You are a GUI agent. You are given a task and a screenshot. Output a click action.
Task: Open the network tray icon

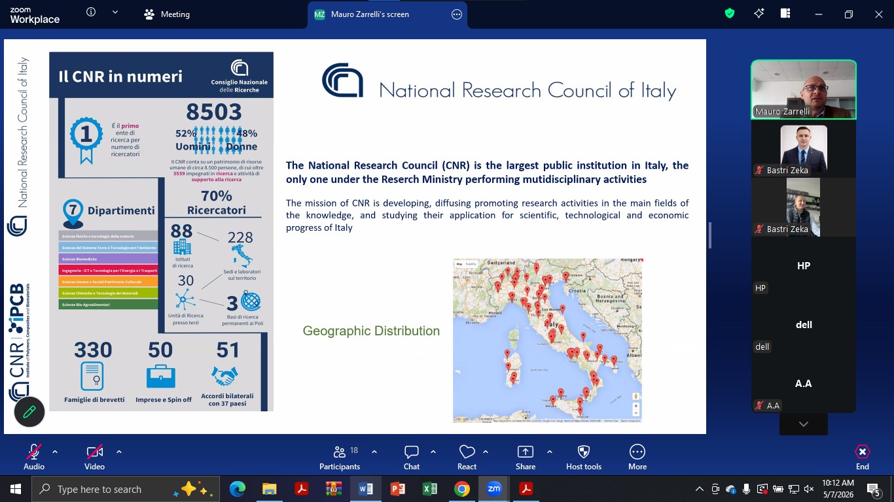coord(793,489)
